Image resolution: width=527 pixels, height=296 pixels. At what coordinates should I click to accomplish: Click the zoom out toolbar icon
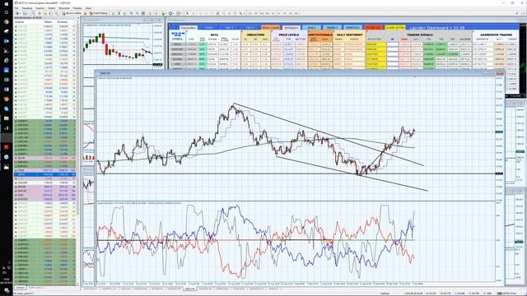pyautogui.click(x=137, y=13)
